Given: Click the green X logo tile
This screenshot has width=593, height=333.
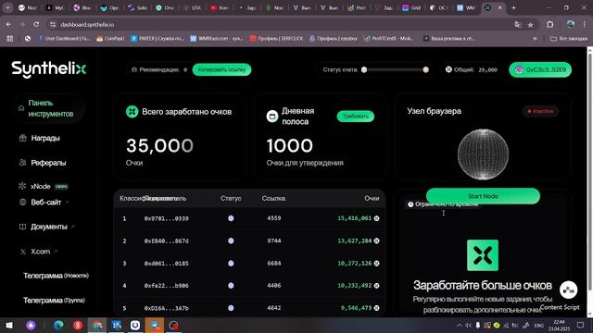Looking at the screenshot, I should pyautogui.click(x=483, y=255).
